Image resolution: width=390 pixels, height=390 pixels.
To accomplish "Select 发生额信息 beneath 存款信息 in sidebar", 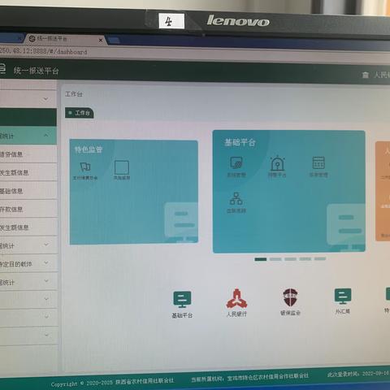I will (x=28, y=227).
